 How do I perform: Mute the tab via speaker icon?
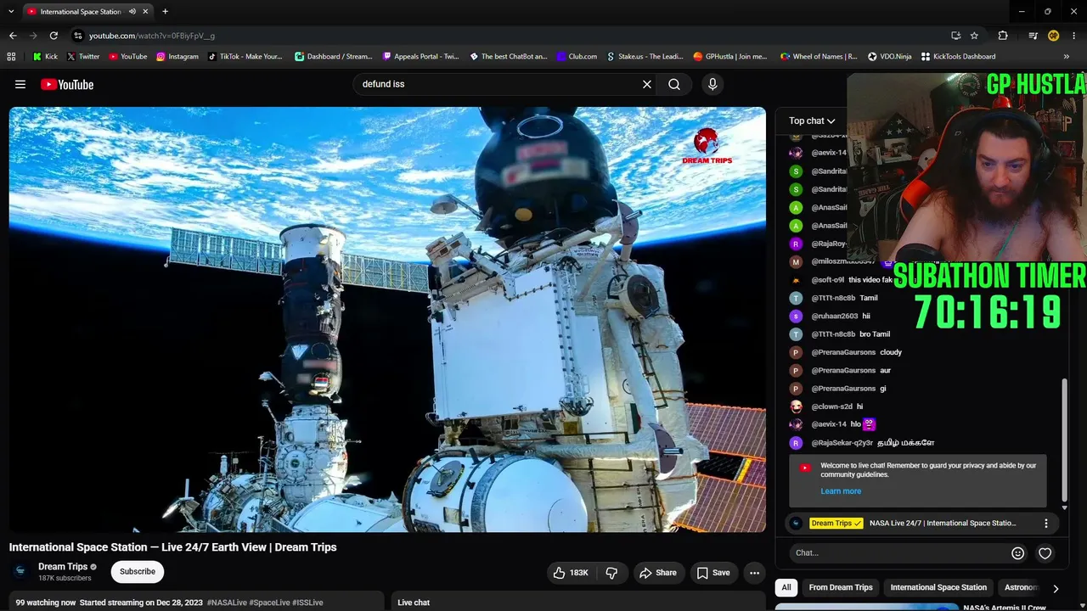tap(132, 12)
